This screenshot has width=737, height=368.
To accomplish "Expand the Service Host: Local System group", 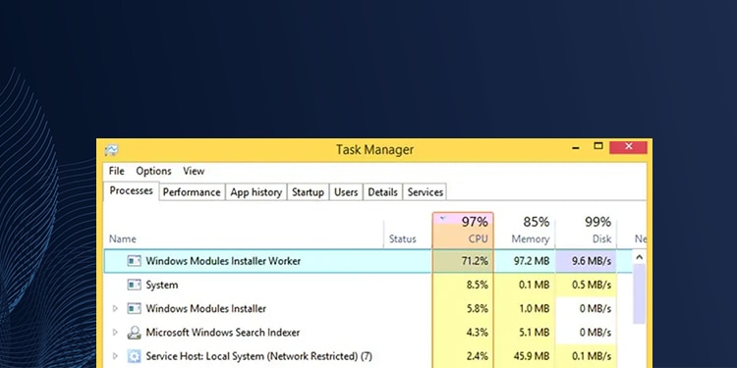I will 115,356.
